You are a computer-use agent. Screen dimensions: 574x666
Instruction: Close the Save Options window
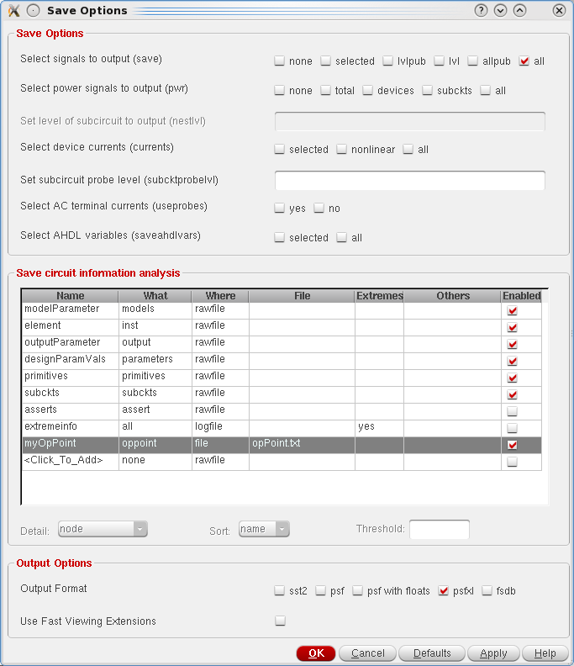(x=559, y=10)
